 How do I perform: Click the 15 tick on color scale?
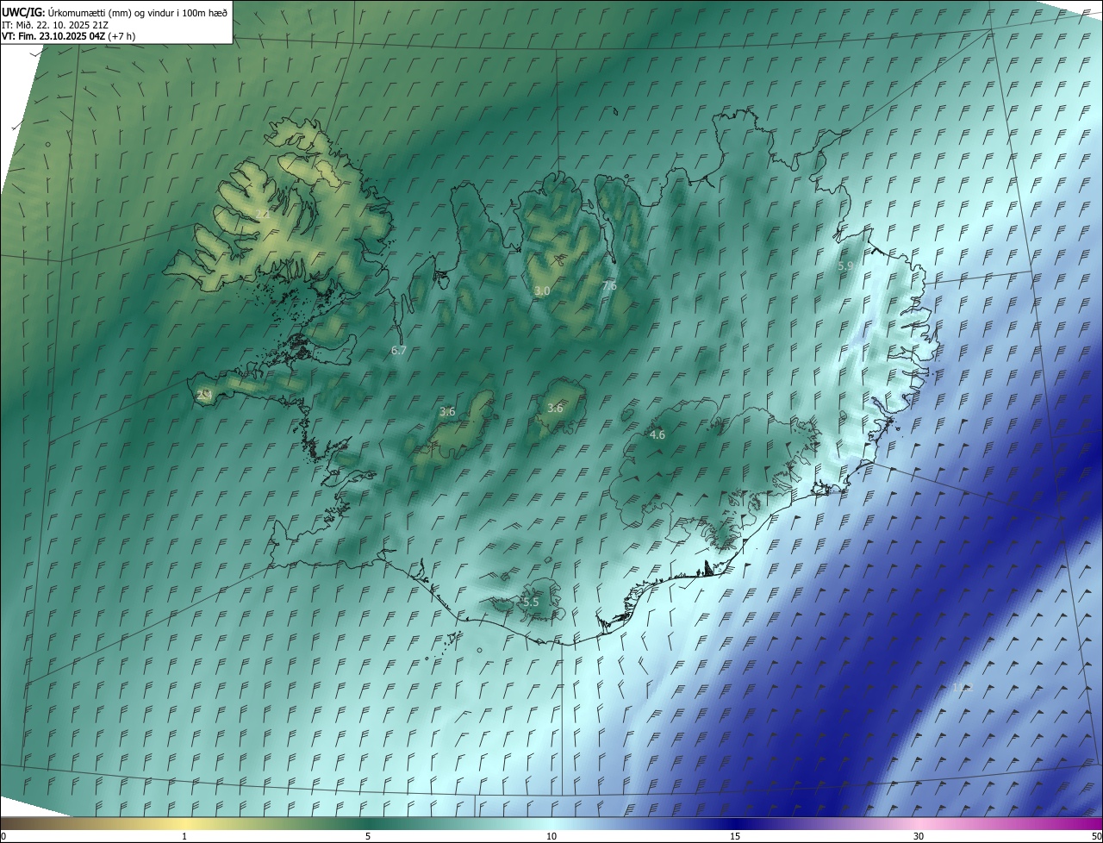coord(735,836)
